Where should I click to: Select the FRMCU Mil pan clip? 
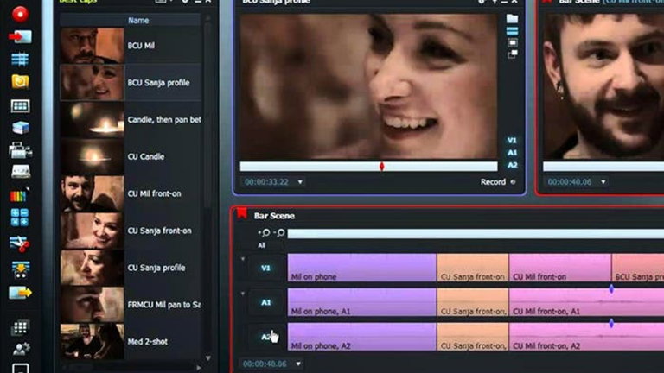click(x=131, y=305)
